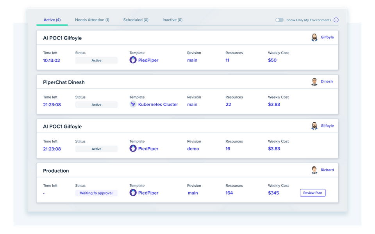Click Richard's avatar on the Production card
This screenshot has height=234, width=375.
click(314, 170)
